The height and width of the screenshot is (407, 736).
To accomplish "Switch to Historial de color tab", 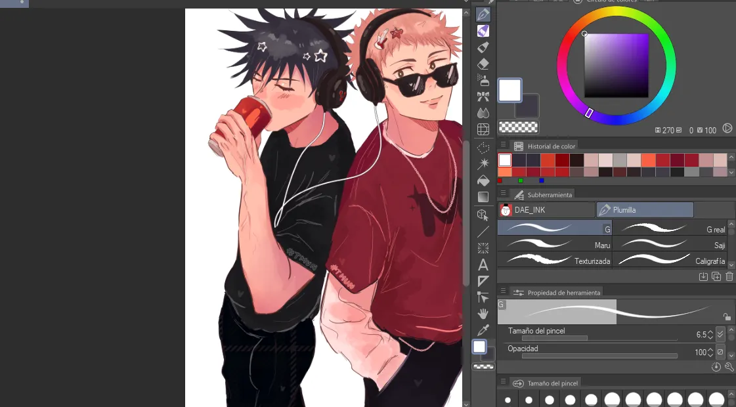I will coord(544,146).
